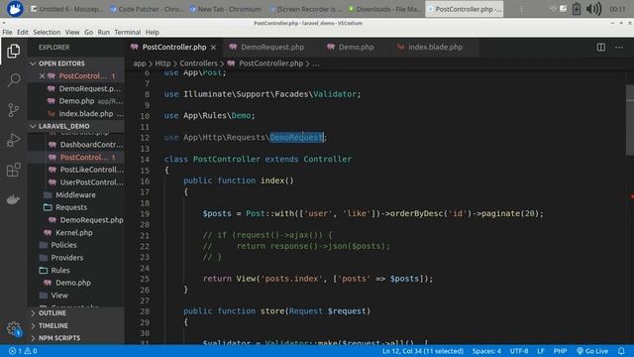
Task: Expand the Policies folder
Action: [76, 245]
